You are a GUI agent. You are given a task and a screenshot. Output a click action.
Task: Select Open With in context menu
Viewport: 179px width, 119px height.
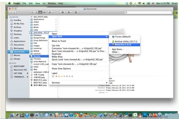[79, 36]
